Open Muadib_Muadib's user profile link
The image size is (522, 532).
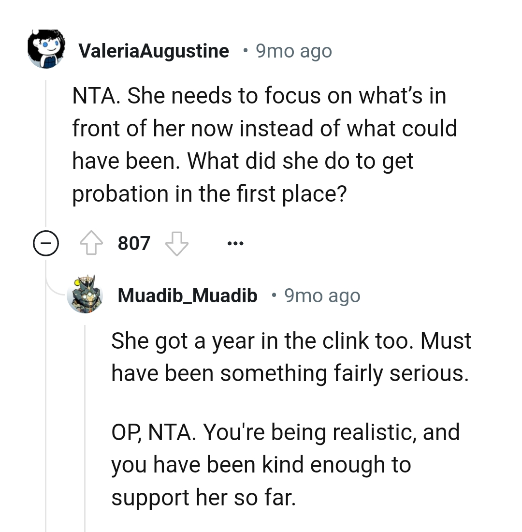tap(188, 296)
